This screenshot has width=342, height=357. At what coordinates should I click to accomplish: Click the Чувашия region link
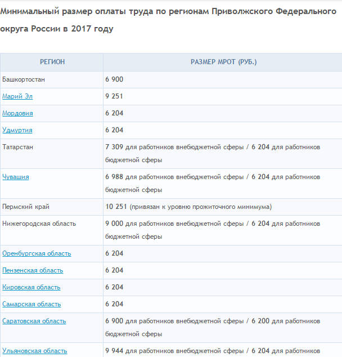point(16,177)
